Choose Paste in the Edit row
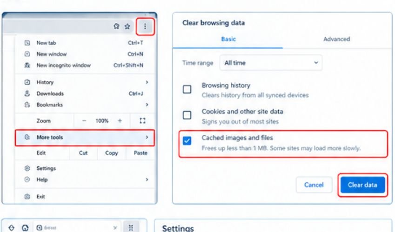 [x=141, y=153]
